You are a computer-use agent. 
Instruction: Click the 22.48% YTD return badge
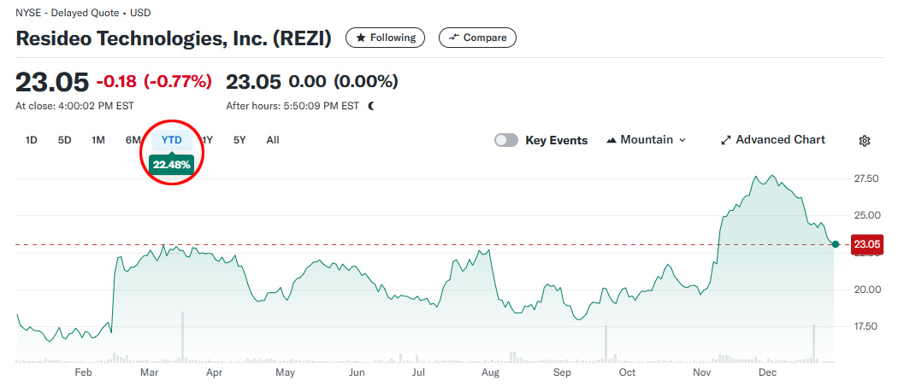[171, 164]
